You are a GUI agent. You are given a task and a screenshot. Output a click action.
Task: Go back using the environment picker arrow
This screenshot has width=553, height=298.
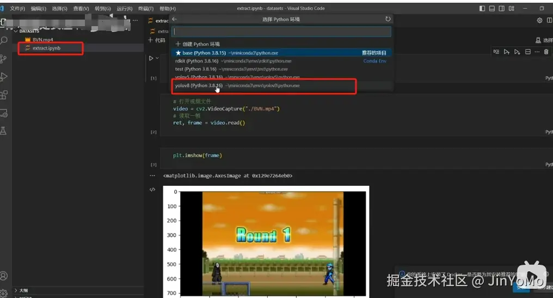[x=174, y=19]
